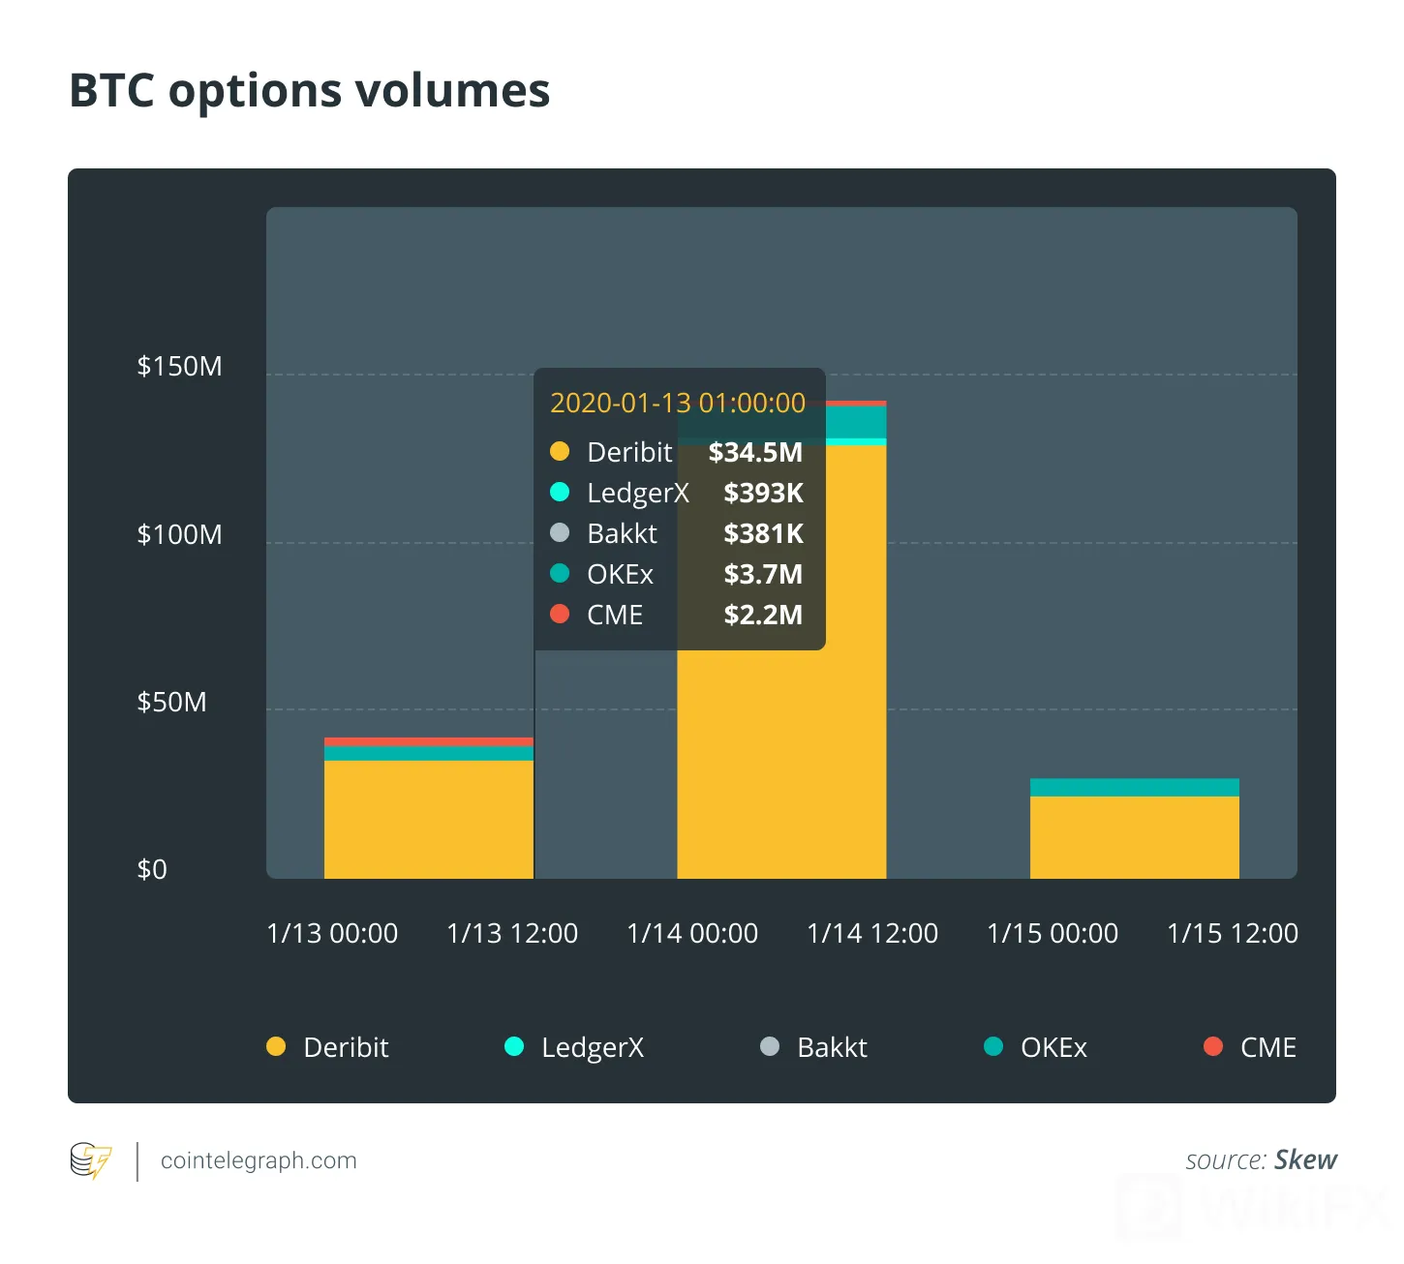Toggle the LedgerX legend series
This screenshot has height=1264, width=1404.
pos(574,1047)
